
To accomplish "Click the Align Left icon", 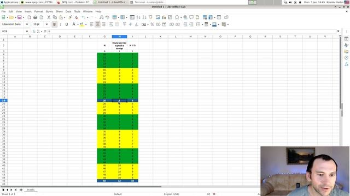I will 91,24.
